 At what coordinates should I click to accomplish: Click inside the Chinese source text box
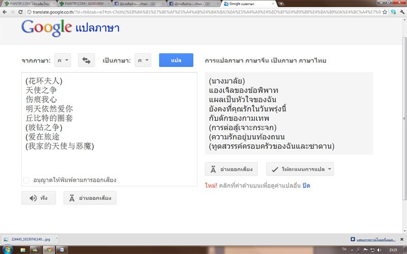tap(109, 129)
